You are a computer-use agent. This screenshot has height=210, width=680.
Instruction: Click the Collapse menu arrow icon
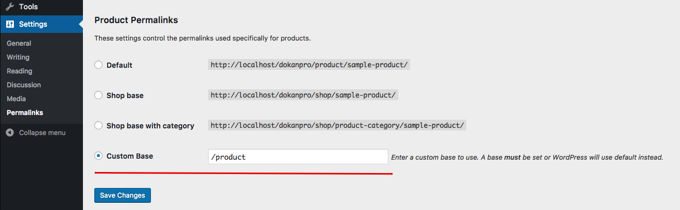(x=10, y=132)
